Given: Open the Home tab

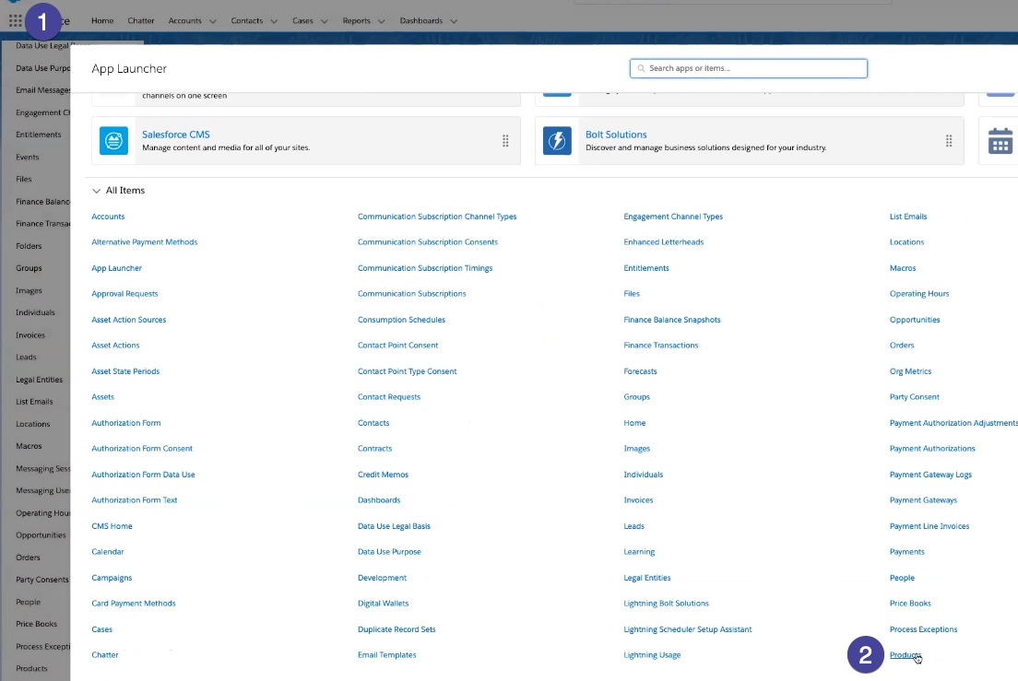Looking at the screenshot, I should coord(102,21).
